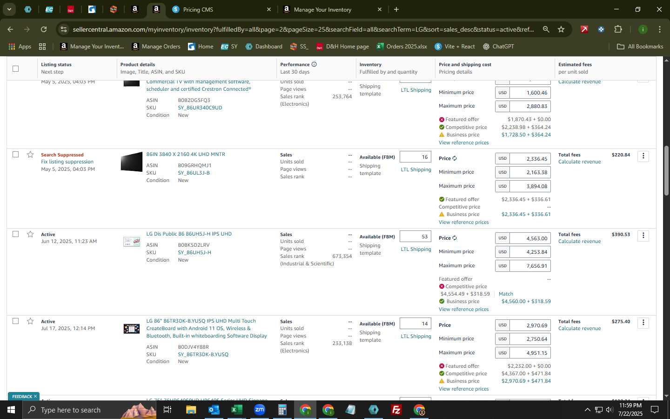This screenshot has width=670, height=419.
Task: Select the checkbox for SY_86TR3DK-B.YUSQ listing
Action: [x=15, y=321]
